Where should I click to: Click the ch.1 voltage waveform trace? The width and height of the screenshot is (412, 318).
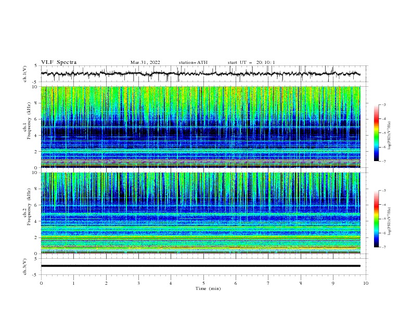200,74
